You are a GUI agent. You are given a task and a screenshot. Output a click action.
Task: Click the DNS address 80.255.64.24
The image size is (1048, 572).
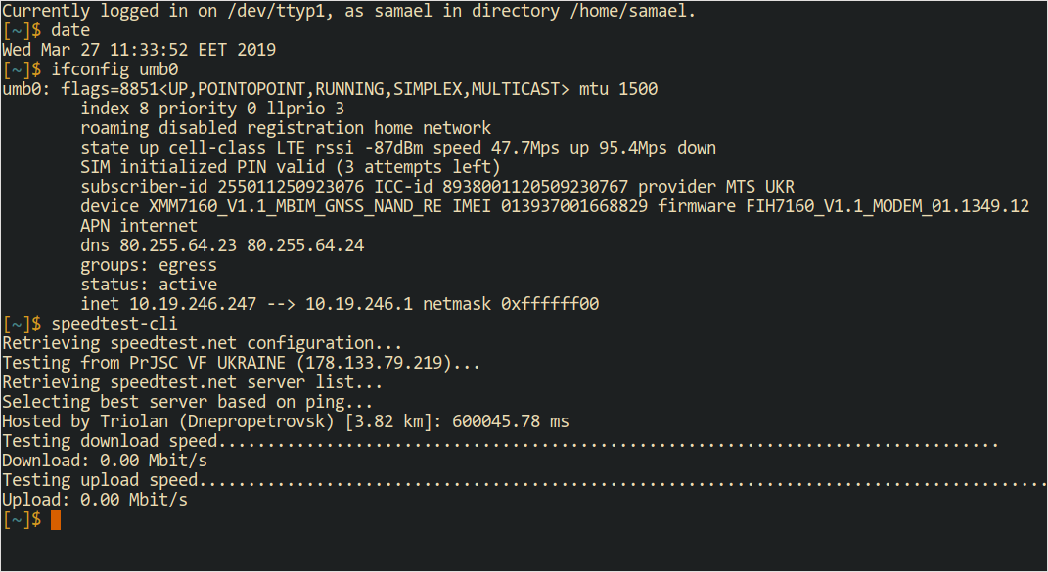tap(305, 245)
